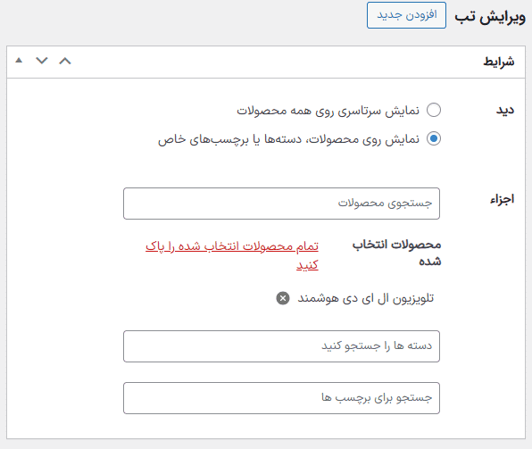Click the شرایط panel title
532x449 pixels.
point(499,62)
